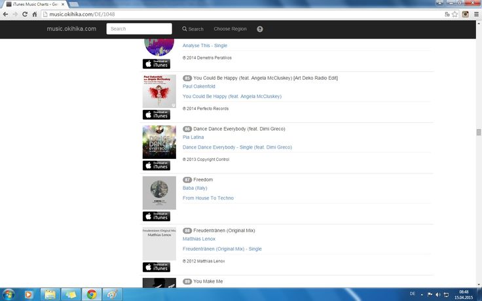Image resolution: width=482 pixels, height=301 pixels.
Task: Click the Freedom album cover thumbnail
Action: pos(159,193)
